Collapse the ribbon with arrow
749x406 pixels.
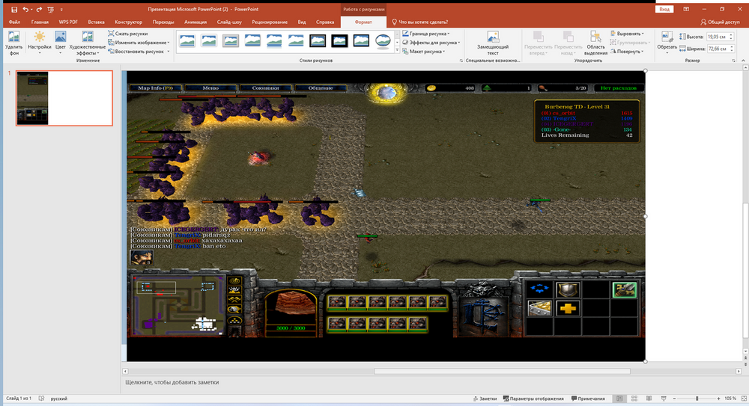point(743,61)
